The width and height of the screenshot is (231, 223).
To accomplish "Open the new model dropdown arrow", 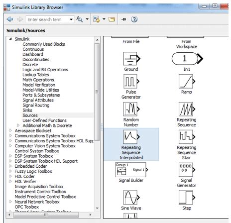I will click(104, 19).
